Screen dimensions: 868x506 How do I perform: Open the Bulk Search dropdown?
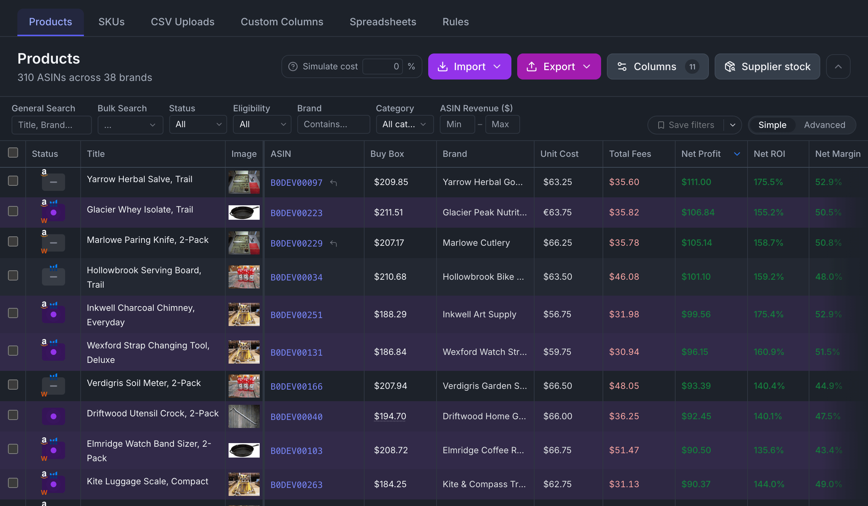pyautogui.click(x=130, y=125)
